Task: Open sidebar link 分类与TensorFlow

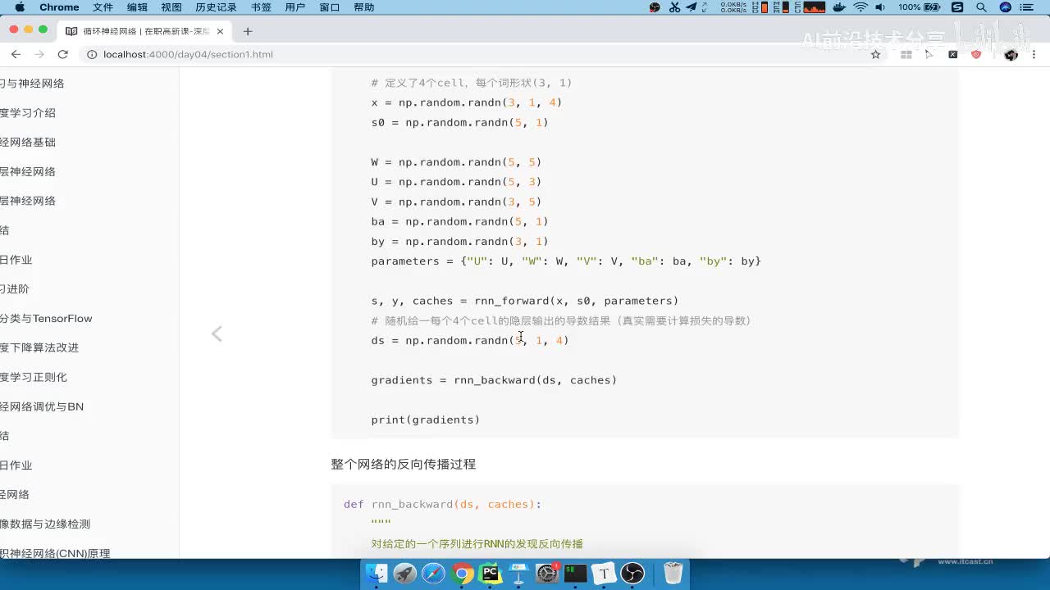Action: [46, 319]
